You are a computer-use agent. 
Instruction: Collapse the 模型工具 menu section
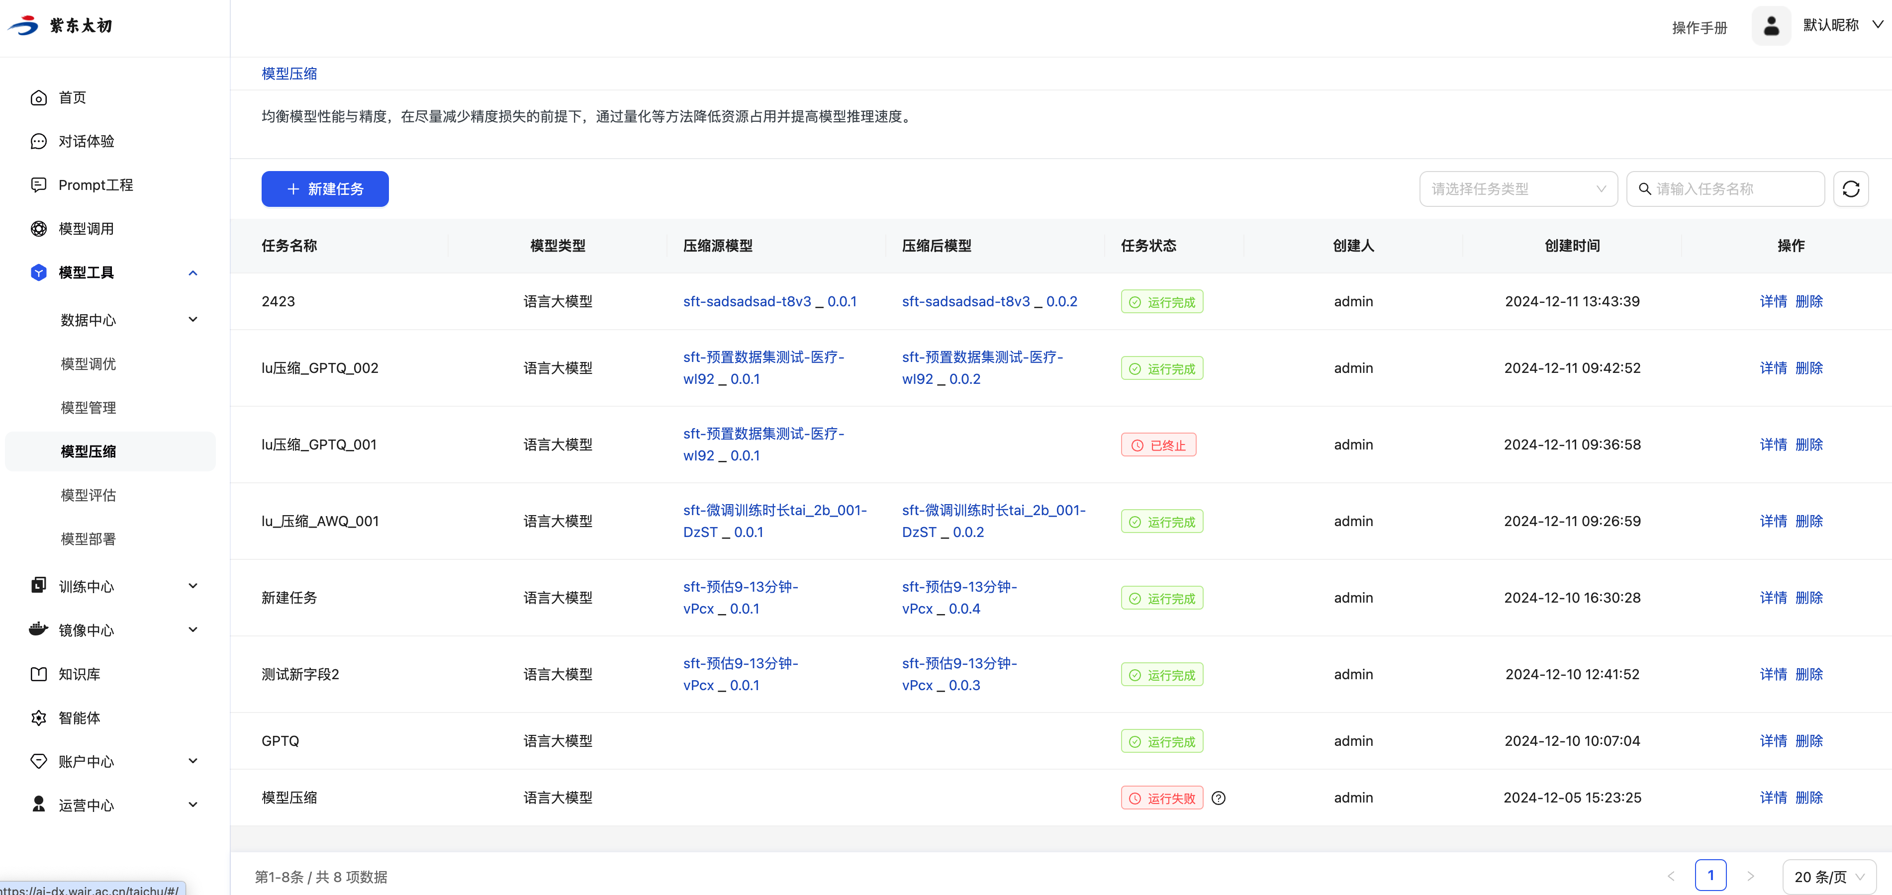(x=192, y=272)
